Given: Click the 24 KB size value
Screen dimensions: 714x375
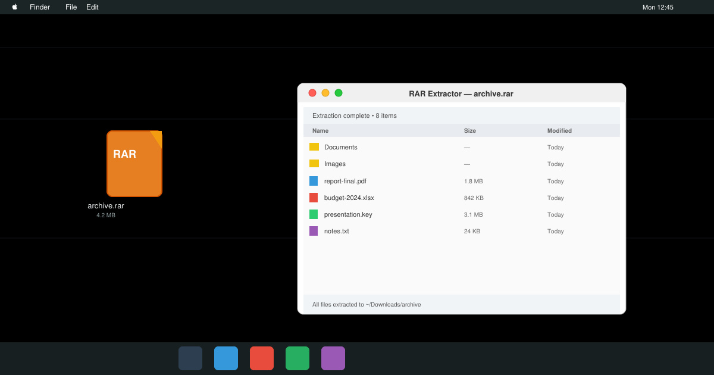Looking at the screenshot, I should [472, 231].
